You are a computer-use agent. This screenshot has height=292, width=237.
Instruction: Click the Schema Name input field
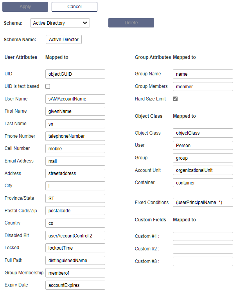pos(64,40)
